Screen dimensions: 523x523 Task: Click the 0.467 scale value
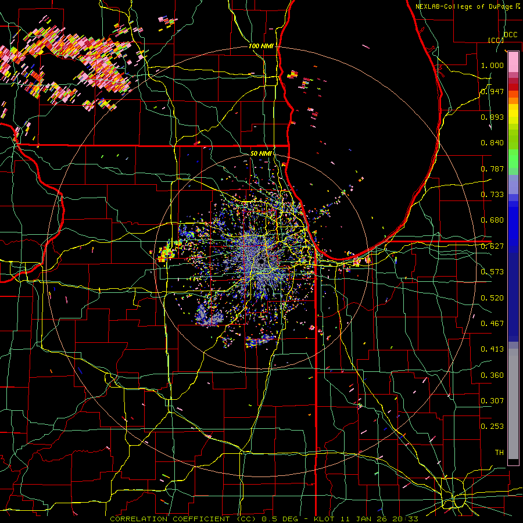coord(492,324)
